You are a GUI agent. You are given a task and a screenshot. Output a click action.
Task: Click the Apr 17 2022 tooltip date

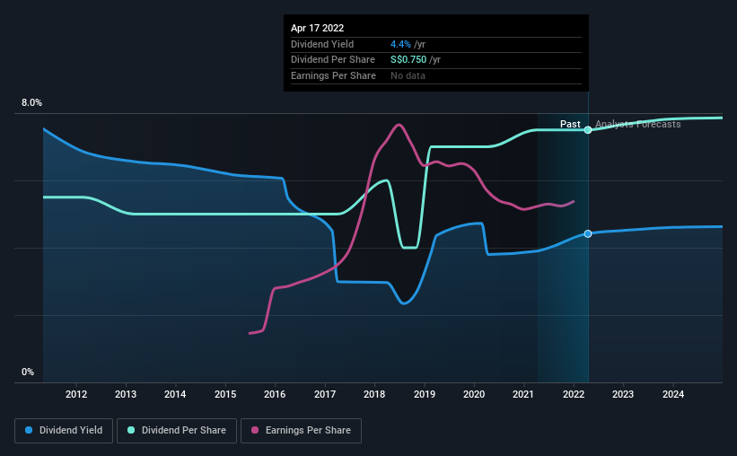click(317, 28)
